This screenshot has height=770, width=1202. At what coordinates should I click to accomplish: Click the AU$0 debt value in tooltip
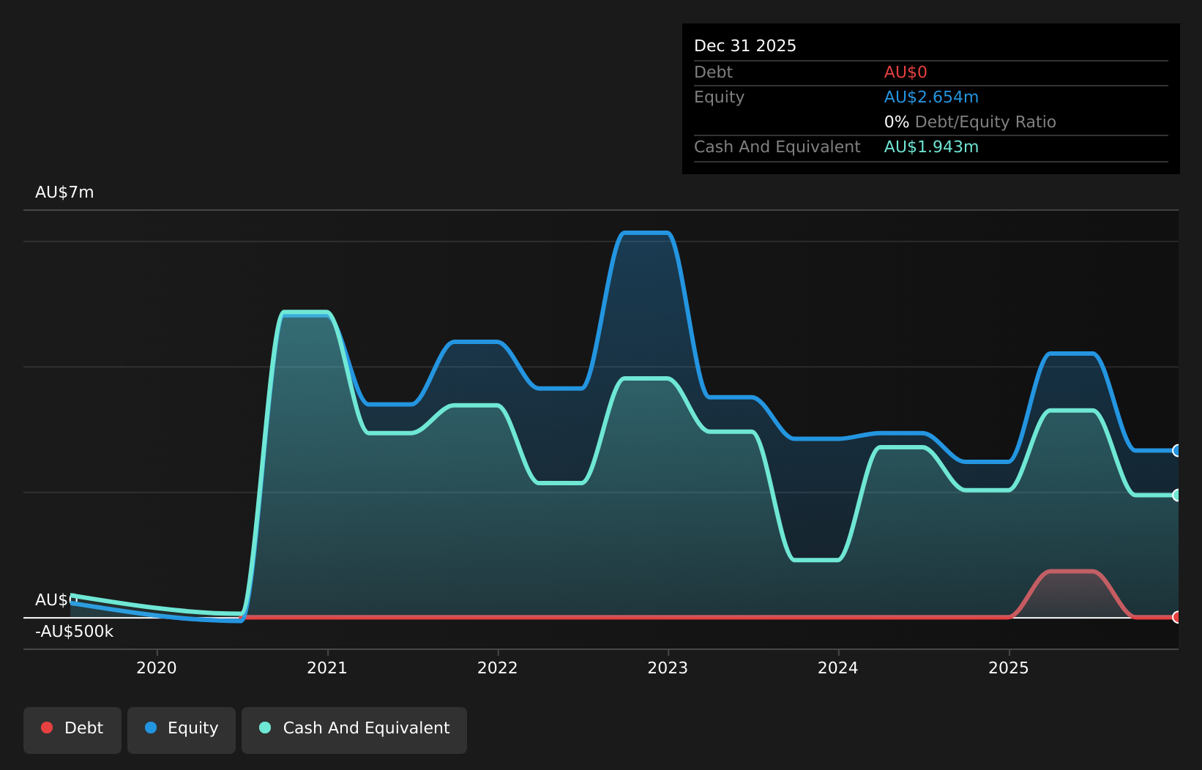tap(906, 72)
